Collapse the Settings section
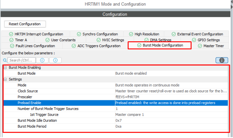Viewport: 233px width, 138px height. [x=5, y=79]
